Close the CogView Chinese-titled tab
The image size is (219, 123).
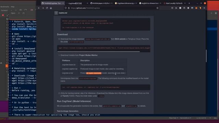pos(87,3)
